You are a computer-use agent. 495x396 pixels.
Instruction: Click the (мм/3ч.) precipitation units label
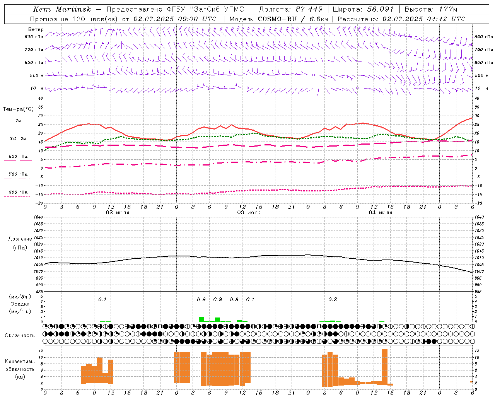pyautogui.click(x=20, y=297)
